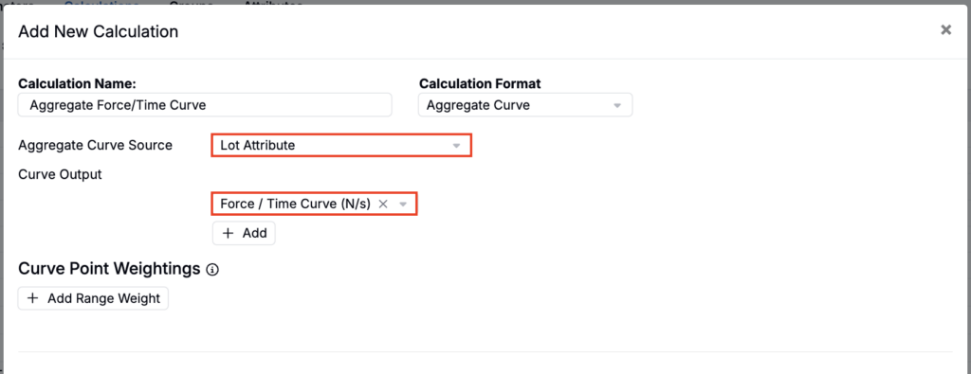Click the Curve Output label
Image resolution: width=971 pixels, height=374 pixels.
60,174
